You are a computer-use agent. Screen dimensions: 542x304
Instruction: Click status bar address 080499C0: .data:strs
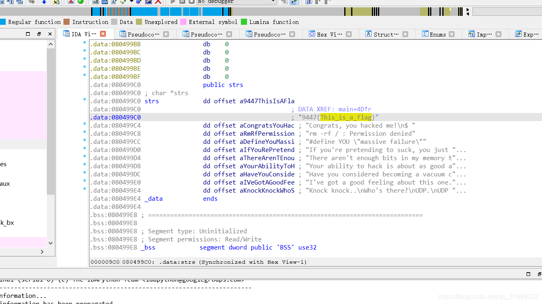pos(159,262)
